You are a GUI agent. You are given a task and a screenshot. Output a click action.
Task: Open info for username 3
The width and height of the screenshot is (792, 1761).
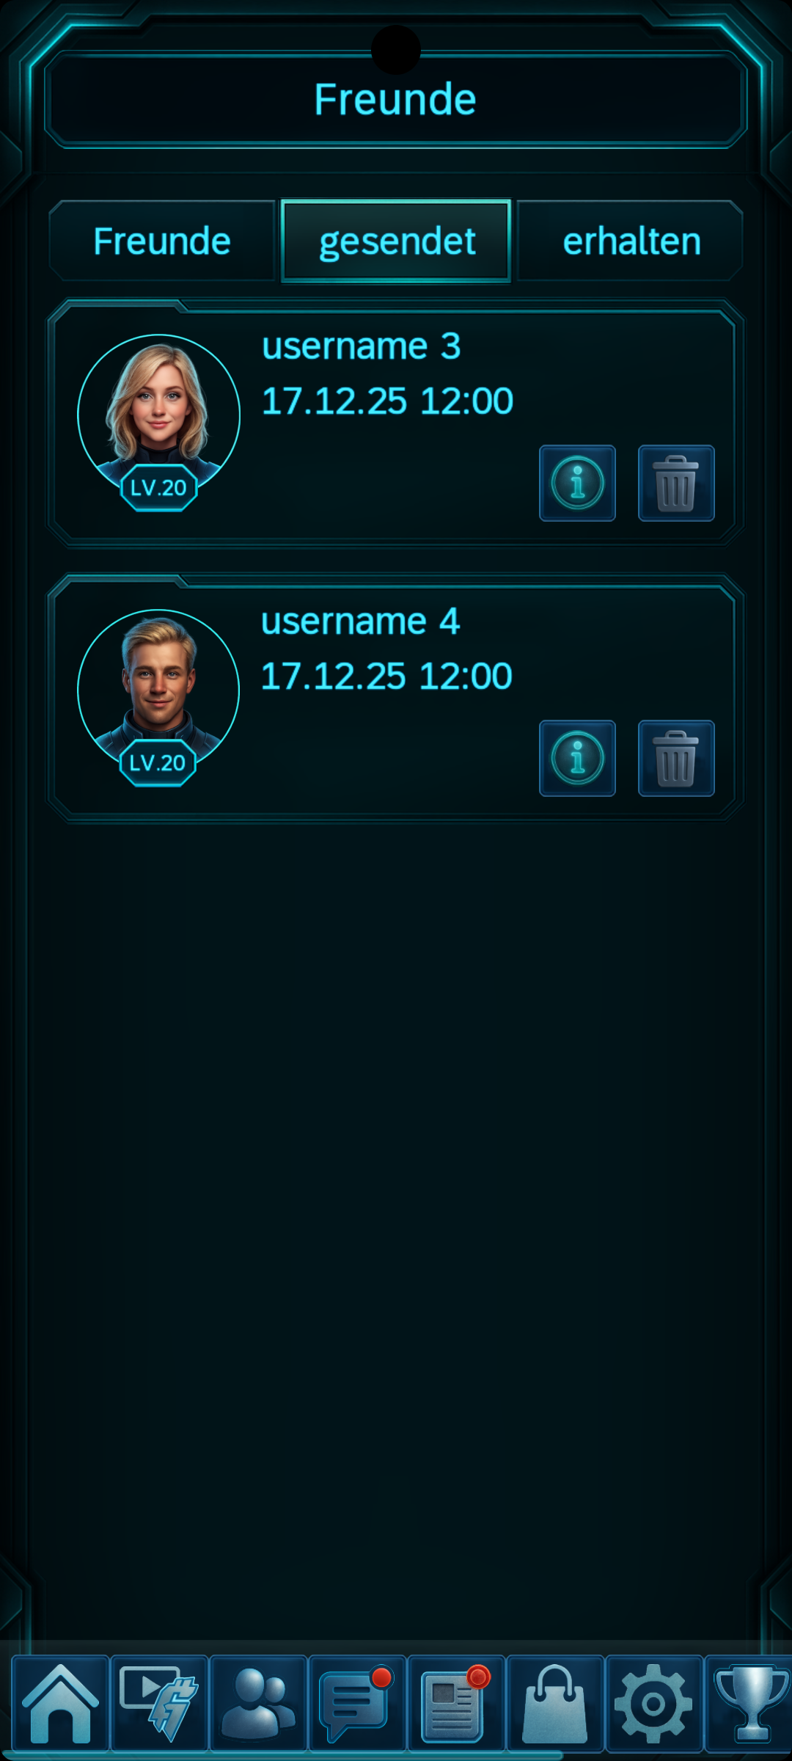tap(577, 483)
